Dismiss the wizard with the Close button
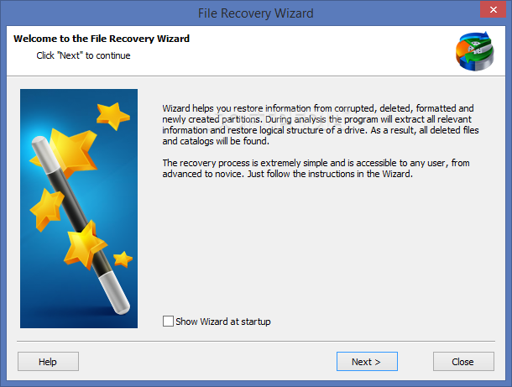 [463, 361]
